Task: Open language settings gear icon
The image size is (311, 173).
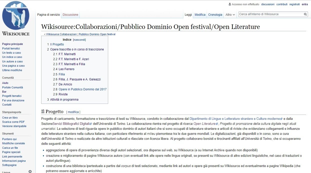Action: [x=30, y=172]
